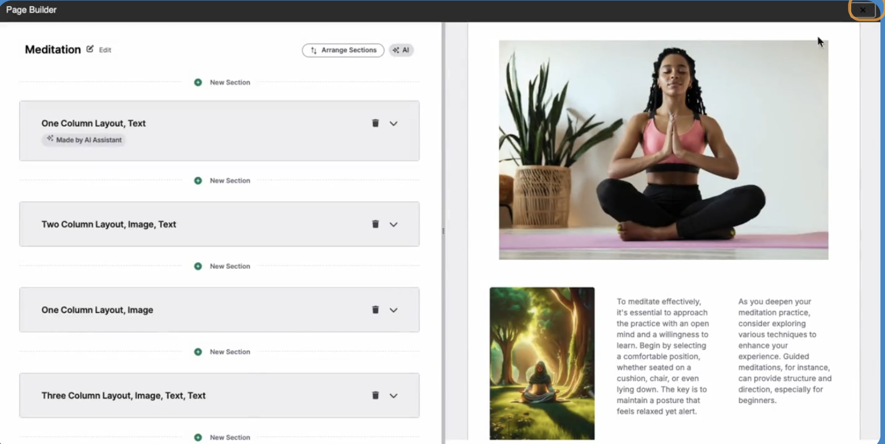Open the AI assistant button
The image size is (885, 444).
[x=401, y=50]
